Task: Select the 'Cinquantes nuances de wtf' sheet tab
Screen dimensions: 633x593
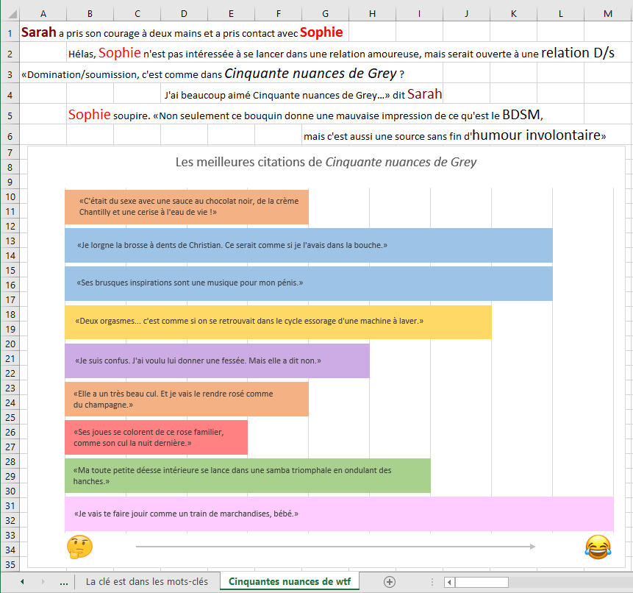Action: click(x=290, y=581)
